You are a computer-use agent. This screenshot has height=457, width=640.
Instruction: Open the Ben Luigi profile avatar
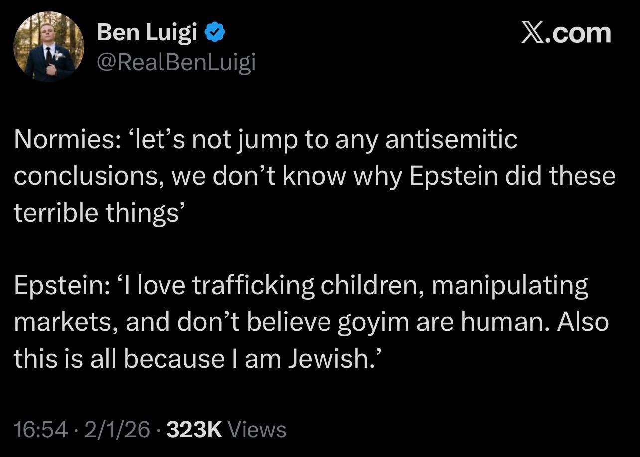point(49,47)
